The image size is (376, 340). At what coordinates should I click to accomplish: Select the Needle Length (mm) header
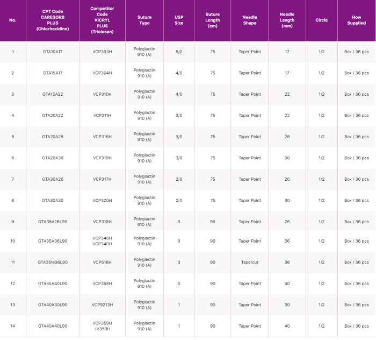click(287, 20)
